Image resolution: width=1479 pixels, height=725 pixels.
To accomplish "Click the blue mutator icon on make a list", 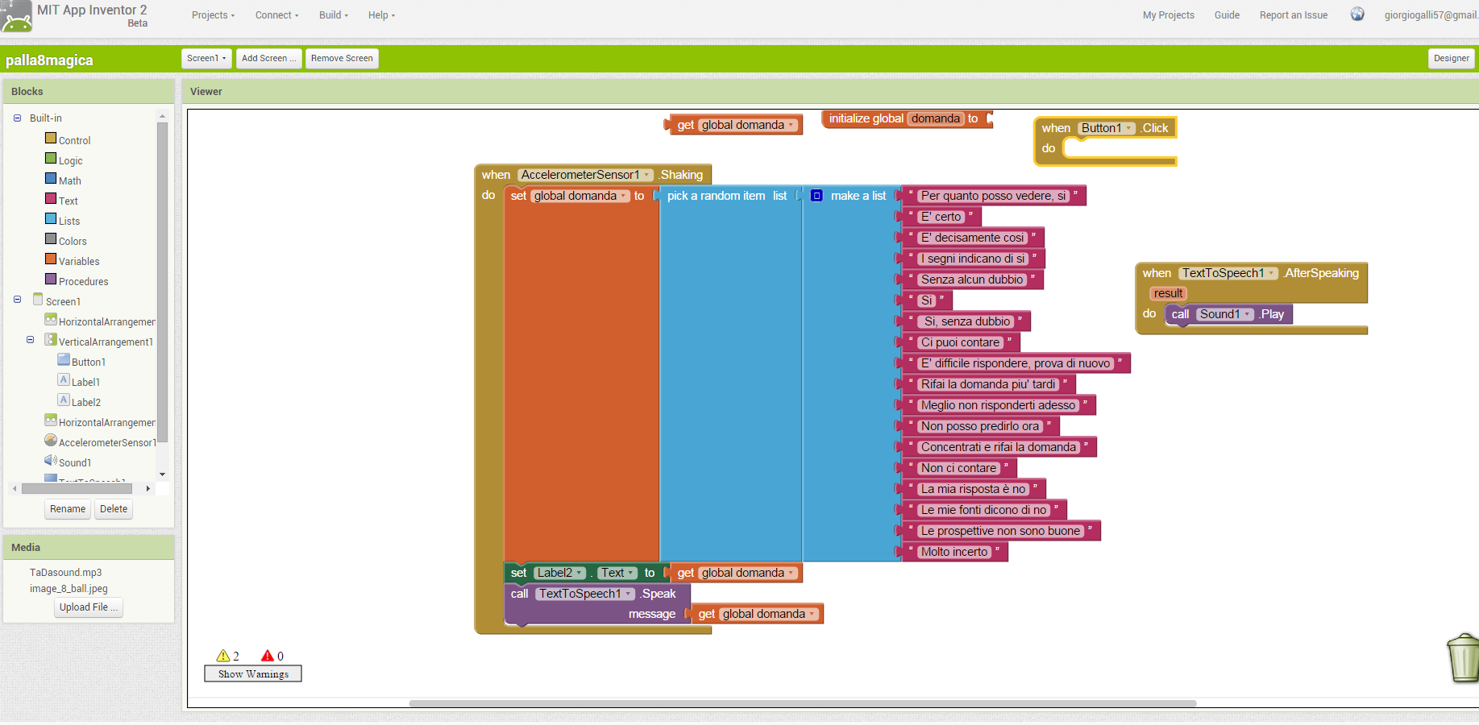I will (816, 196).
